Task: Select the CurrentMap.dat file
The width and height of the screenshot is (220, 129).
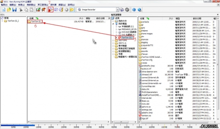Action: pyautogui.click(x=148, y=86)
